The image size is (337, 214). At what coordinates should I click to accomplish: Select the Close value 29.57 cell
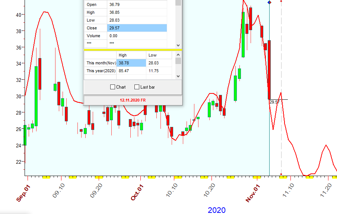[x=137, y=28]
